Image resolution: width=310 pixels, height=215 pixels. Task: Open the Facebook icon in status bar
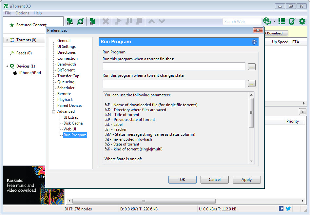click(x=281, y=208)
